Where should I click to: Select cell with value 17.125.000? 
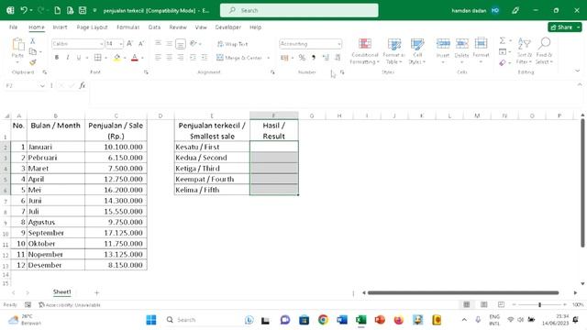coord(116,233)
